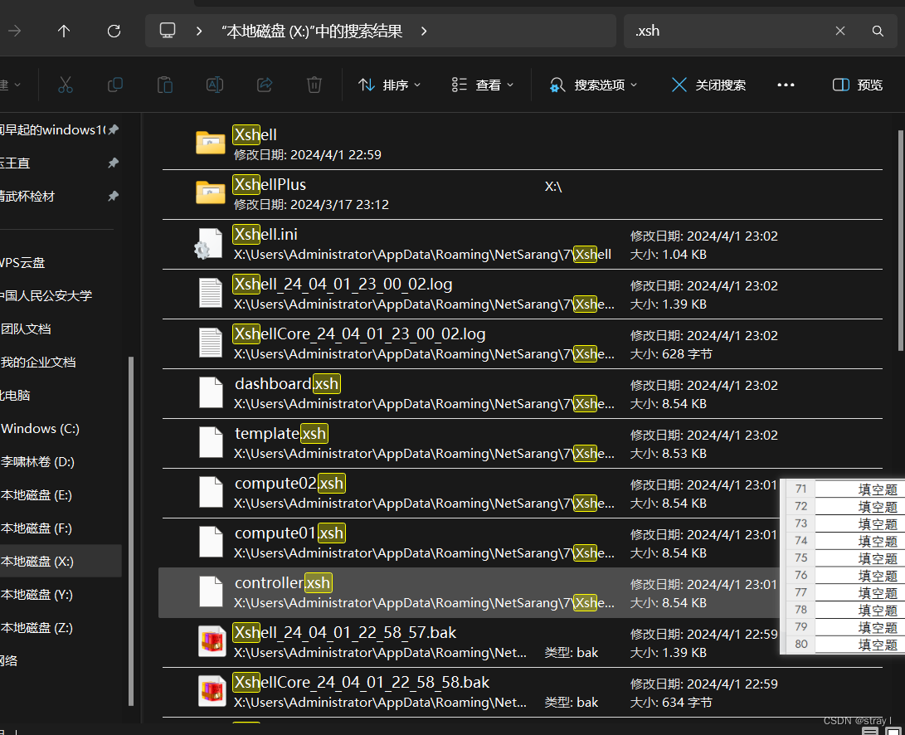Open the 排序 sort dropdown
Screen dimensions: 905x735
(390, 85)
